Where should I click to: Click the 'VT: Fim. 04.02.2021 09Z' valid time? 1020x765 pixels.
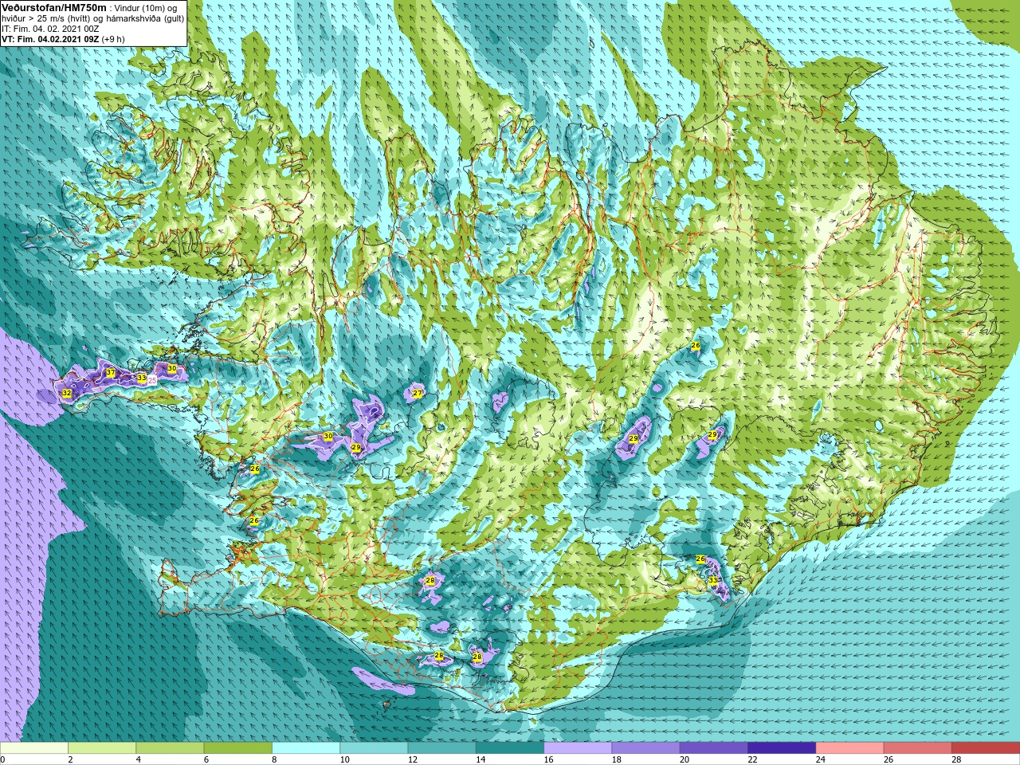coord(50,38)
